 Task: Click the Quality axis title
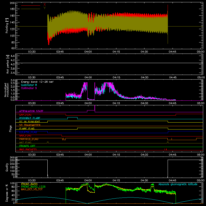[x=7, y=167]
